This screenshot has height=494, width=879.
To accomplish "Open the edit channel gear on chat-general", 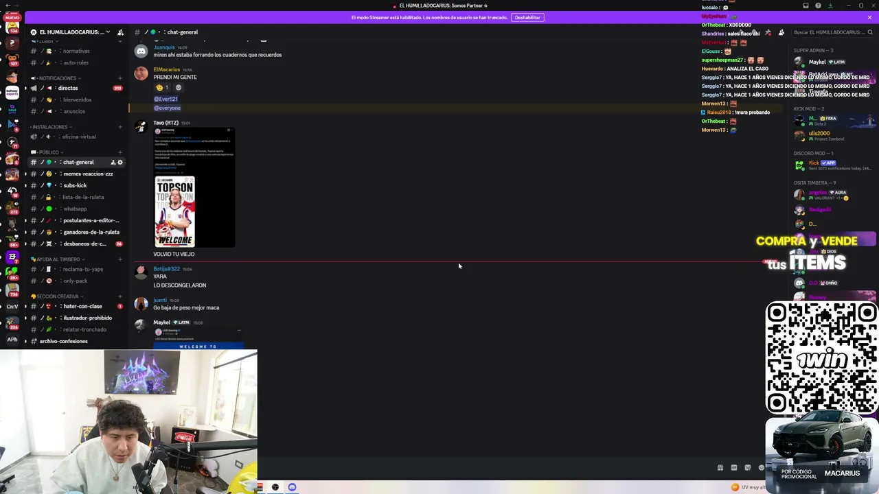I will pos(120,163).
